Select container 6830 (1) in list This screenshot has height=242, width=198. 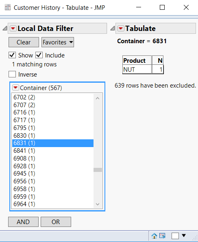click(53, 136)
